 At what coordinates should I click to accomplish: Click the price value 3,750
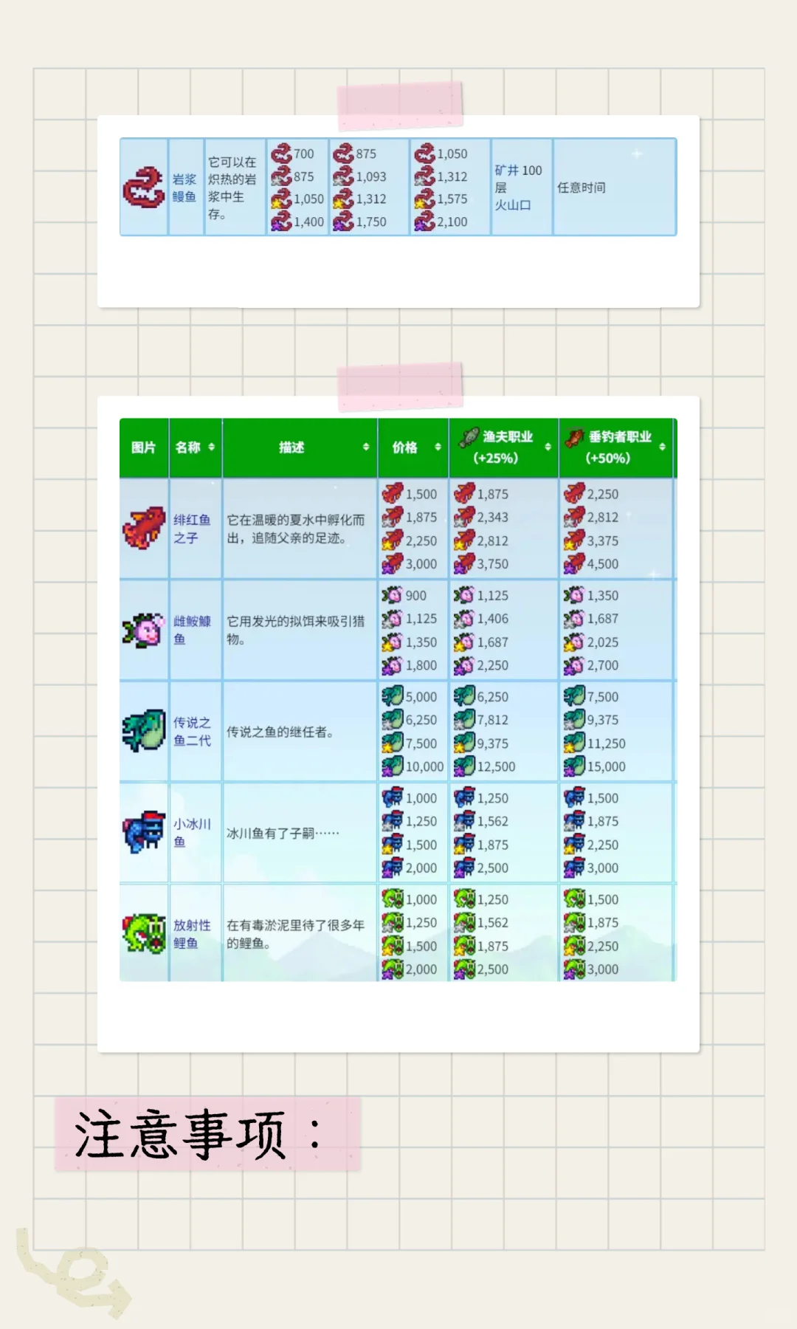coord(493,563)
